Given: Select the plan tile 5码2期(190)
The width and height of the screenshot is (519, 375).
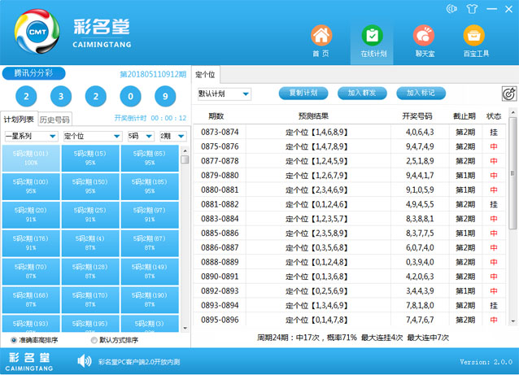Looking at the screenshot, I should pyautogui.click(x=150, y=300).
